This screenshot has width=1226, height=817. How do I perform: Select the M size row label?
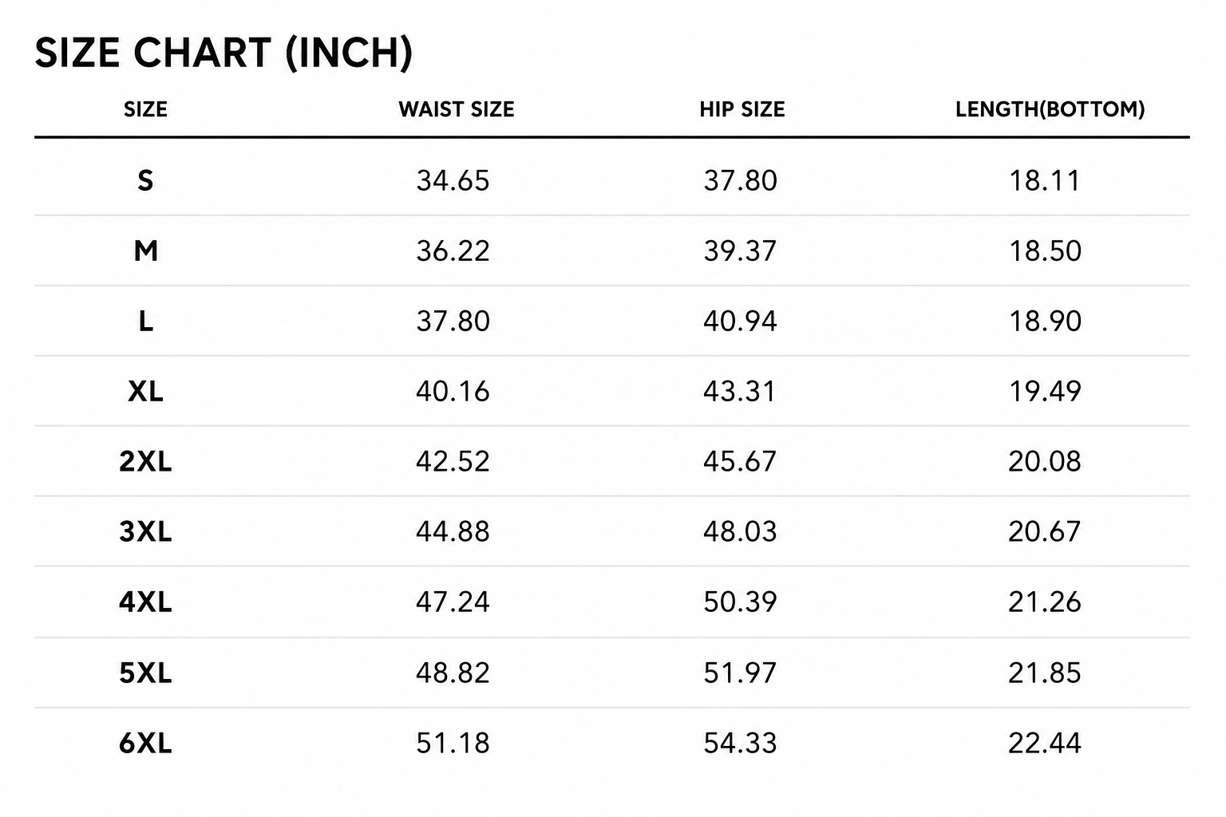click(146, 251)
